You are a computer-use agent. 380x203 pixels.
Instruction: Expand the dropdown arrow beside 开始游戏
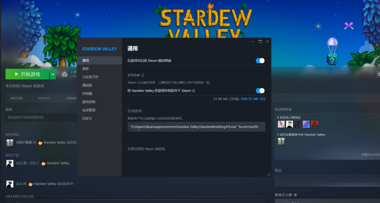point(53,74)
